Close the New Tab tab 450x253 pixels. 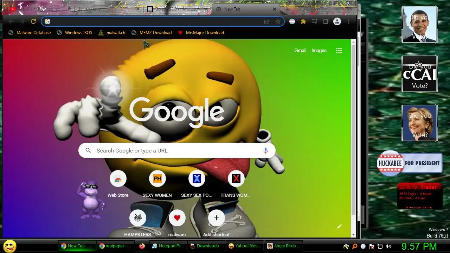point(275,9)
